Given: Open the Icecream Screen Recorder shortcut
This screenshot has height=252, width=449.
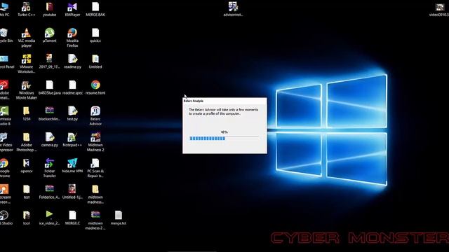Looking at the screenshot, I should click(4, 190).
